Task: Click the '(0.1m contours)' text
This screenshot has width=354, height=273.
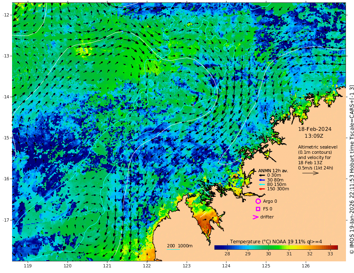Action: pyautogui.click(x=315, y=152)
